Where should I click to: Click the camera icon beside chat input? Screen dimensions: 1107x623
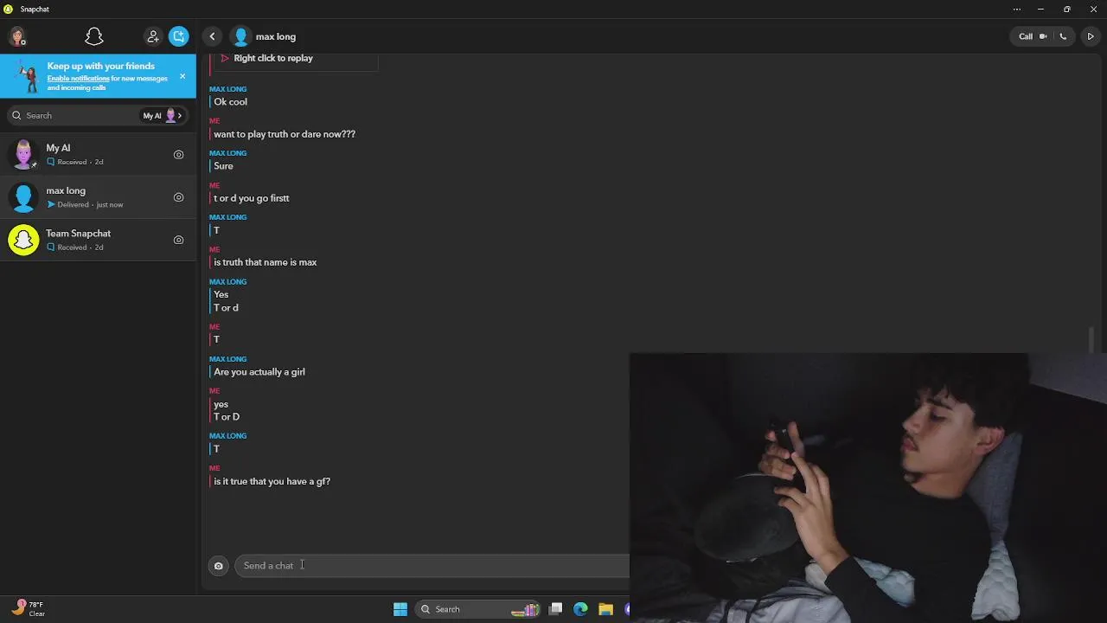coord(218,566)
